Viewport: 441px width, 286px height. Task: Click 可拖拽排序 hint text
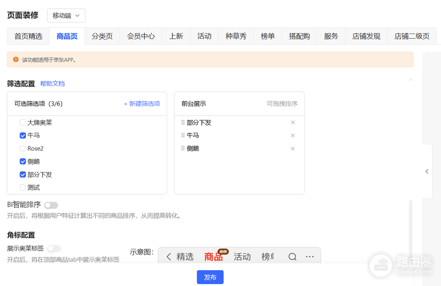click(282, 104)
